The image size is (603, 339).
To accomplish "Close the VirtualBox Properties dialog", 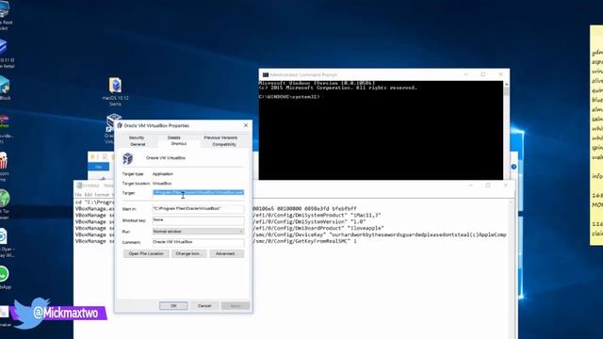I will [x=246, y=125].
